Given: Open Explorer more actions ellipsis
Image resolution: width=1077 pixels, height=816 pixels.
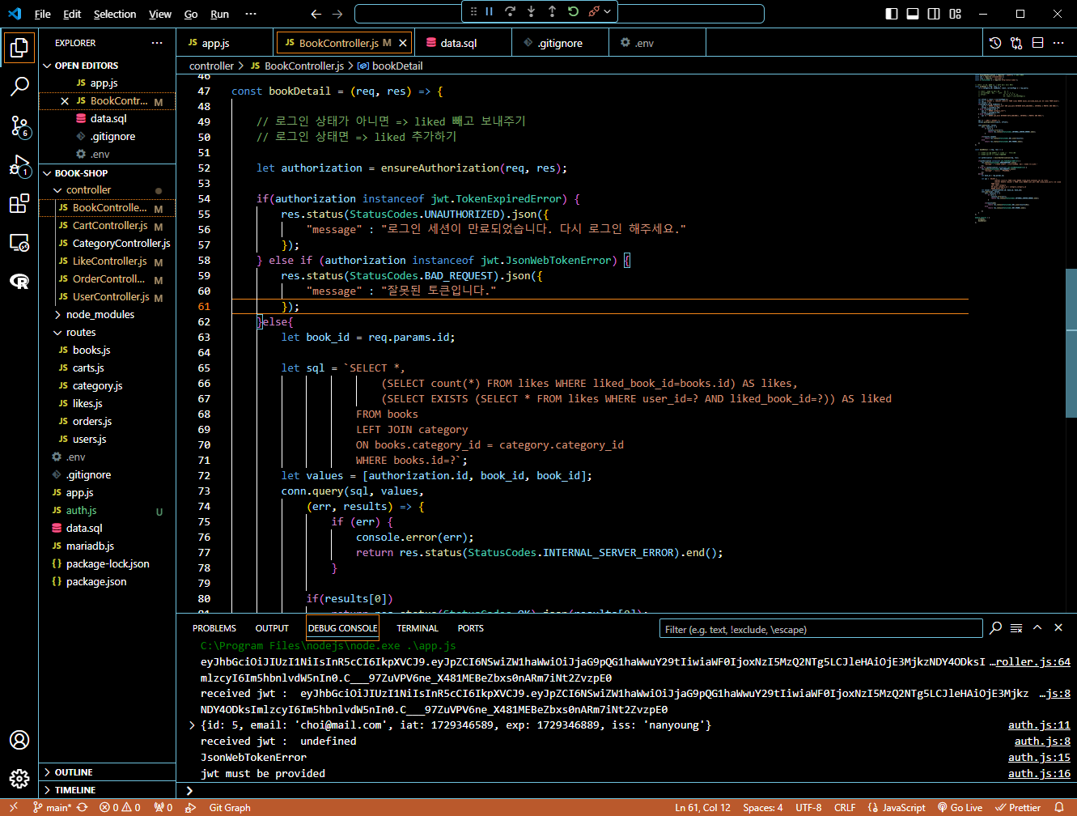Looking at the screenshot, I should 157,43.
